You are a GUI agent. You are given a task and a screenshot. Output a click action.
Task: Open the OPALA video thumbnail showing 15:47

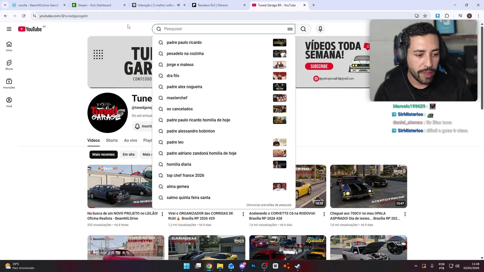pyautogui.click(x=368, y=186)
